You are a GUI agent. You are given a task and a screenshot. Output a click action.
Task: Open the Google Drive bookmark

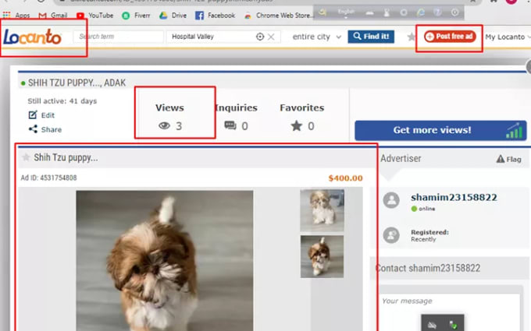173,16
